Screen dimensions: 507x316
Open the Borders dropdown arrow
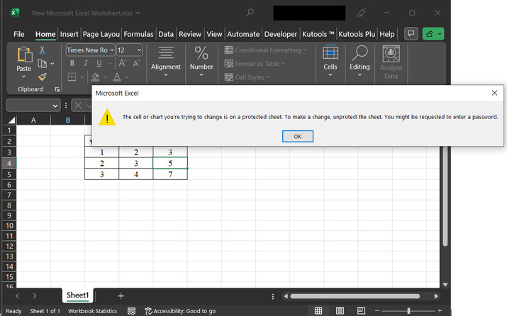point(82,77)
